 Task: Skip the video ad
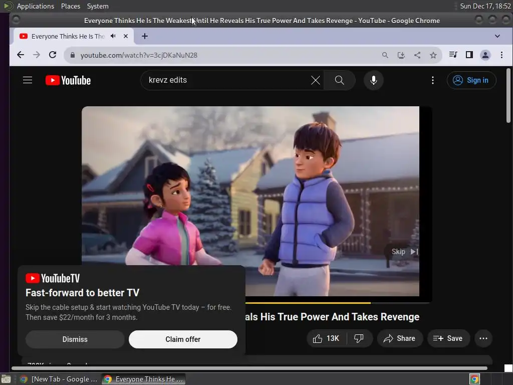(x=404, y=252)
